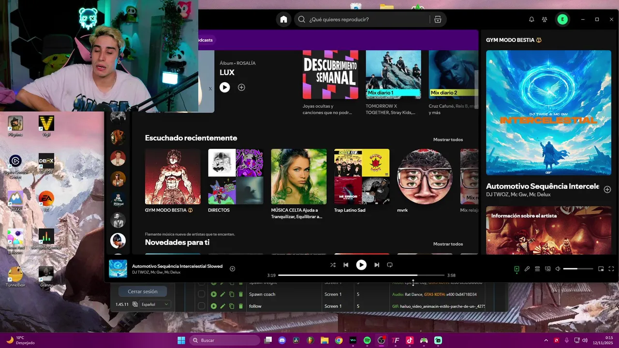Edit the 'Spawn coach' row with pencil icon

click(222, 294)
